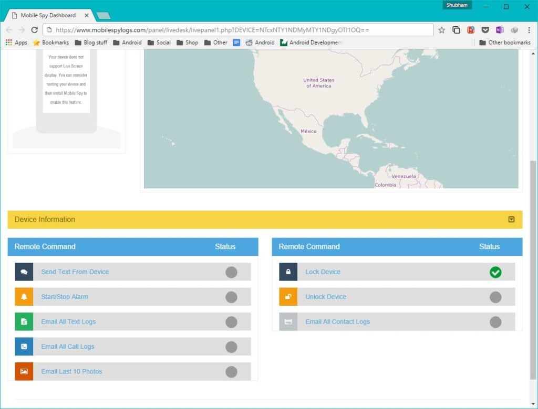This screenshot has height=409, width=538.
Task: Click the Shubham profile button
Action: coord(457,5)
